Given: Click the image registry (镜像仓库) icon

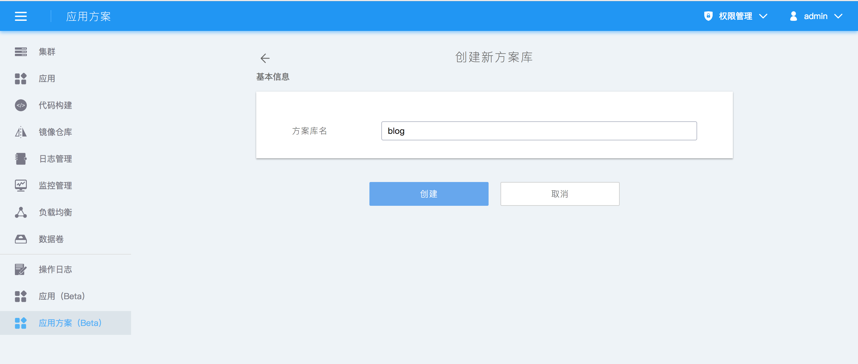Looking at the screenshot, I should click(x=21, y=132).
